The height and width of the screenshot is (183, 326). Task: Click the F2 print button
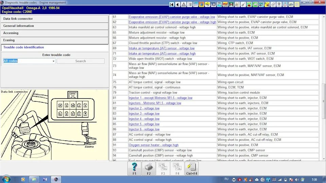click(x=149, y=168)
